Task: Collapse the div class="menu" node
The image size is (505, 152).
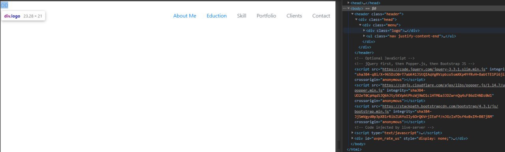Action: [x=360, y=25]
